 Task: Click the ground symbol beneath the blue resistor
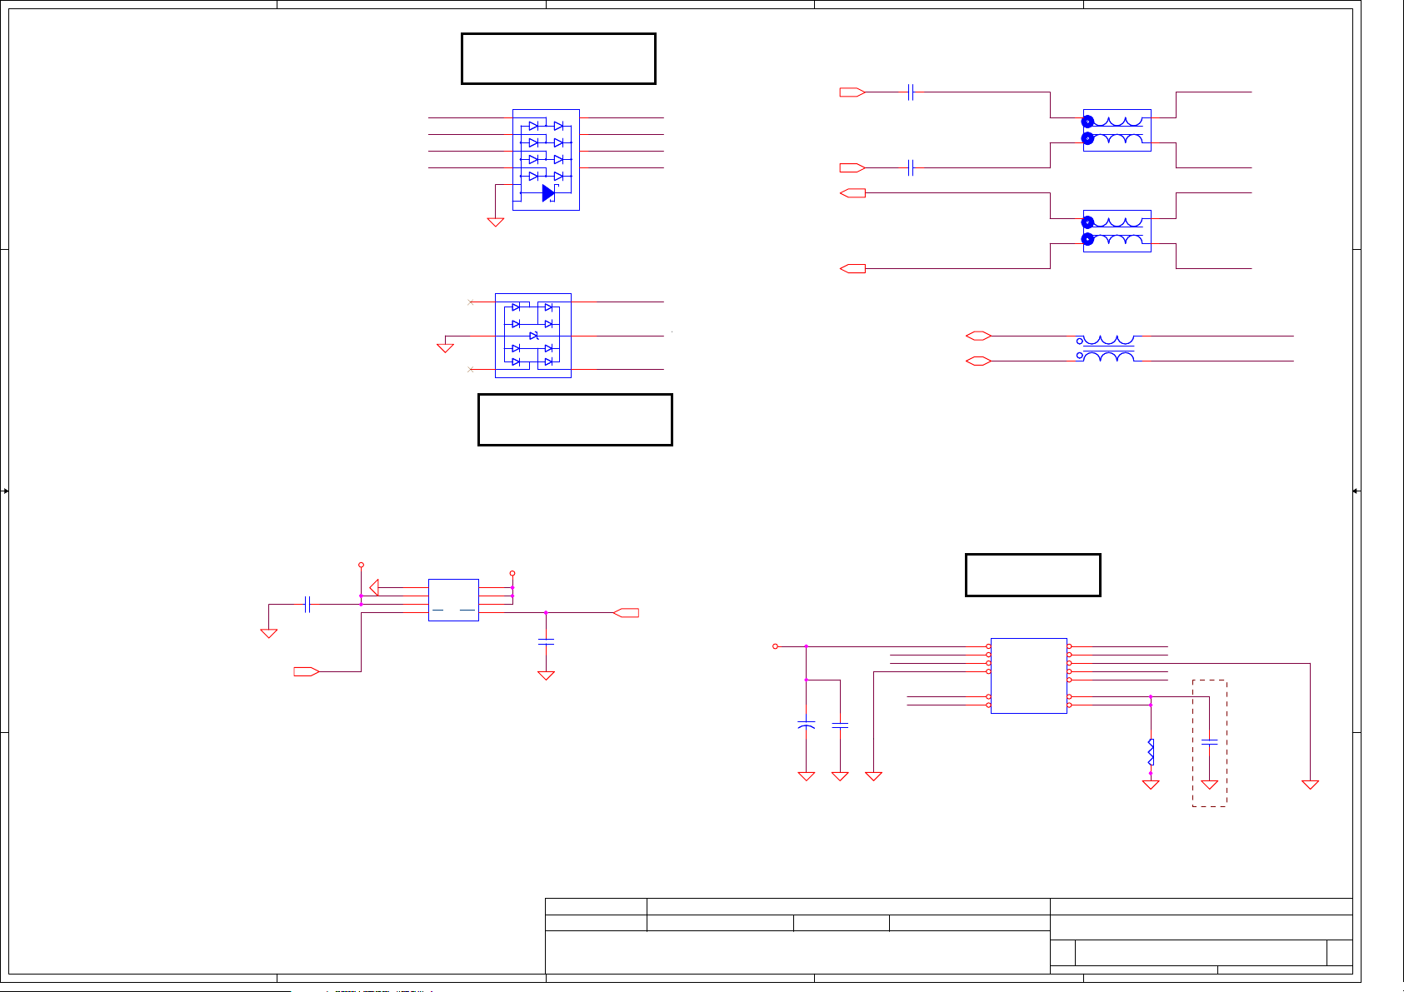click(x=1151, y=785)
